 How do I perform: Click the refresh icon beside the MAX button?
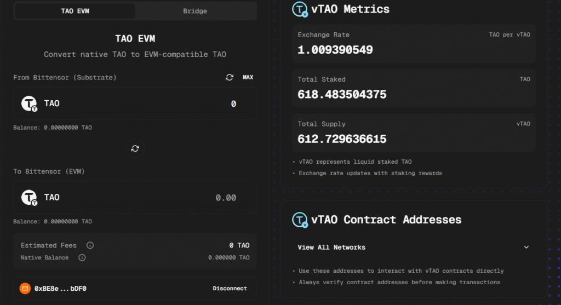(x=230, y=77)
